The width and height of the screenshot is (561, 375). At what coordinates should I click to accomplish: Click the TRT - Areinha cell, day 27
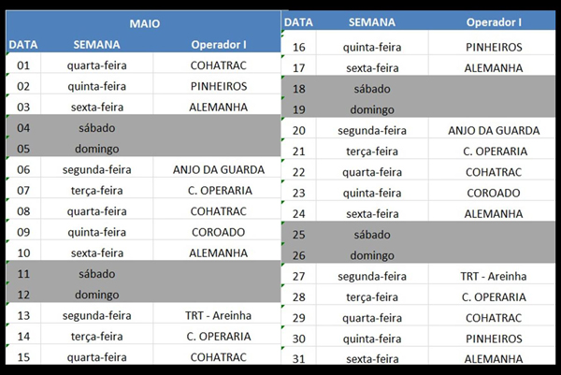pos(493,276)
